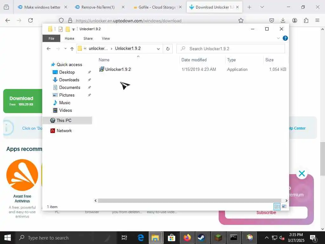Click New folder icon in title toolbar
The width and height of the screenshot is (325, 244).
(68, 29)
